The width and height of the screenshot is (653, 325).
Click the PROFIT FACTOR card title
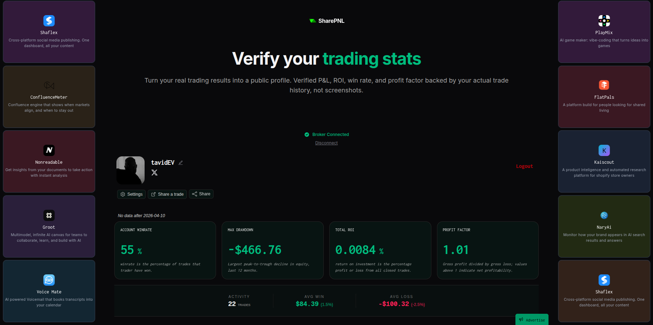pos(456,230)
